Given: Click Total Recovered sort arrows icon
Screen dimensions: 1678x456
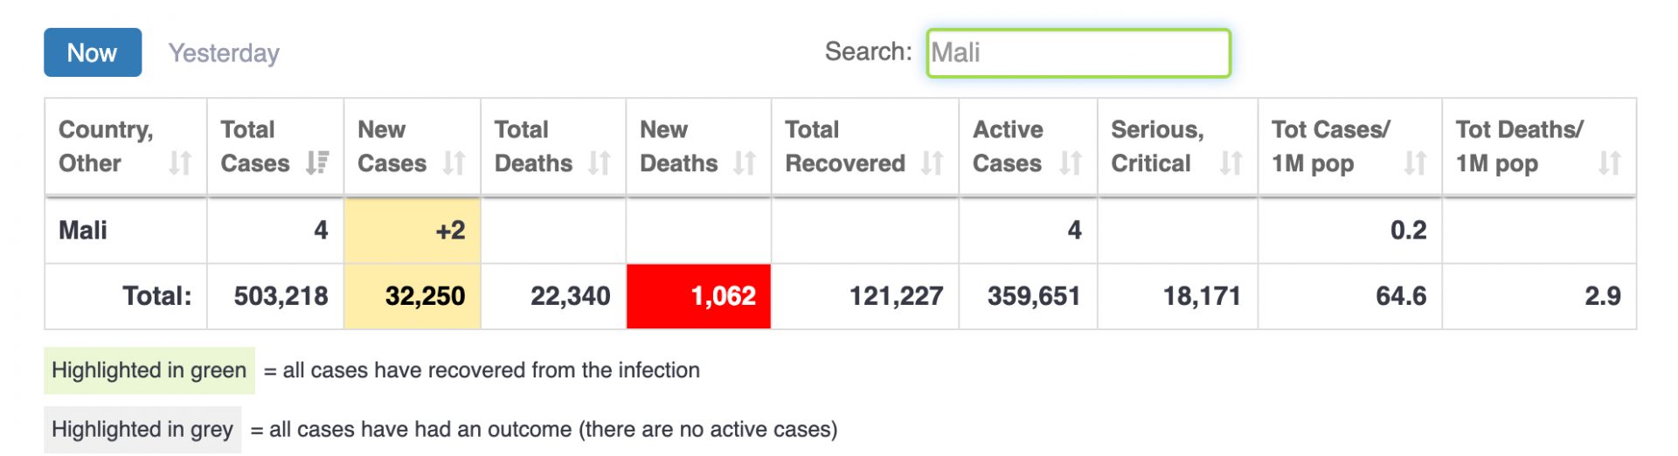Looking at the screenshot, I should [x=933, y=163].
